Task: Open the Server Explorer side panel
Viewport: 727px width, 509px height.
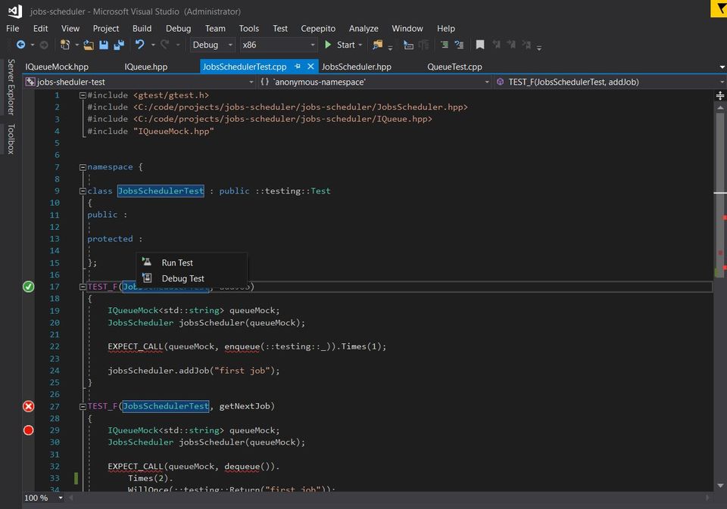Action: 11,87
